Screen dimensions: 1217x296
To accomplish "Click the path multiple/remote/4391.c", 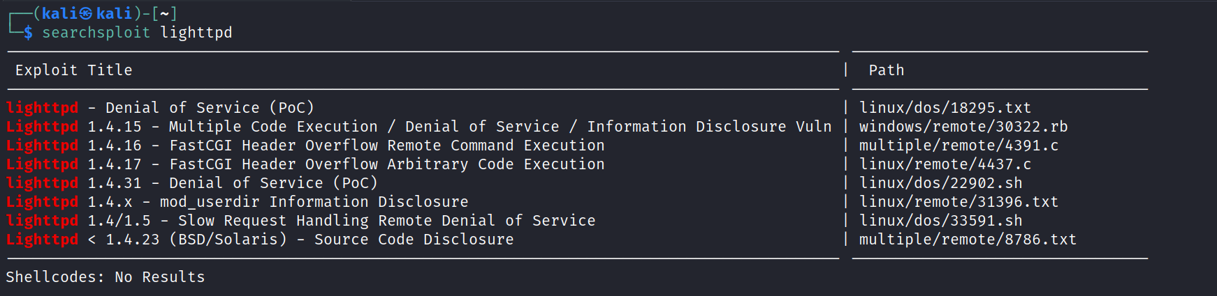I will pyautogui.click(x=959, y=146).
